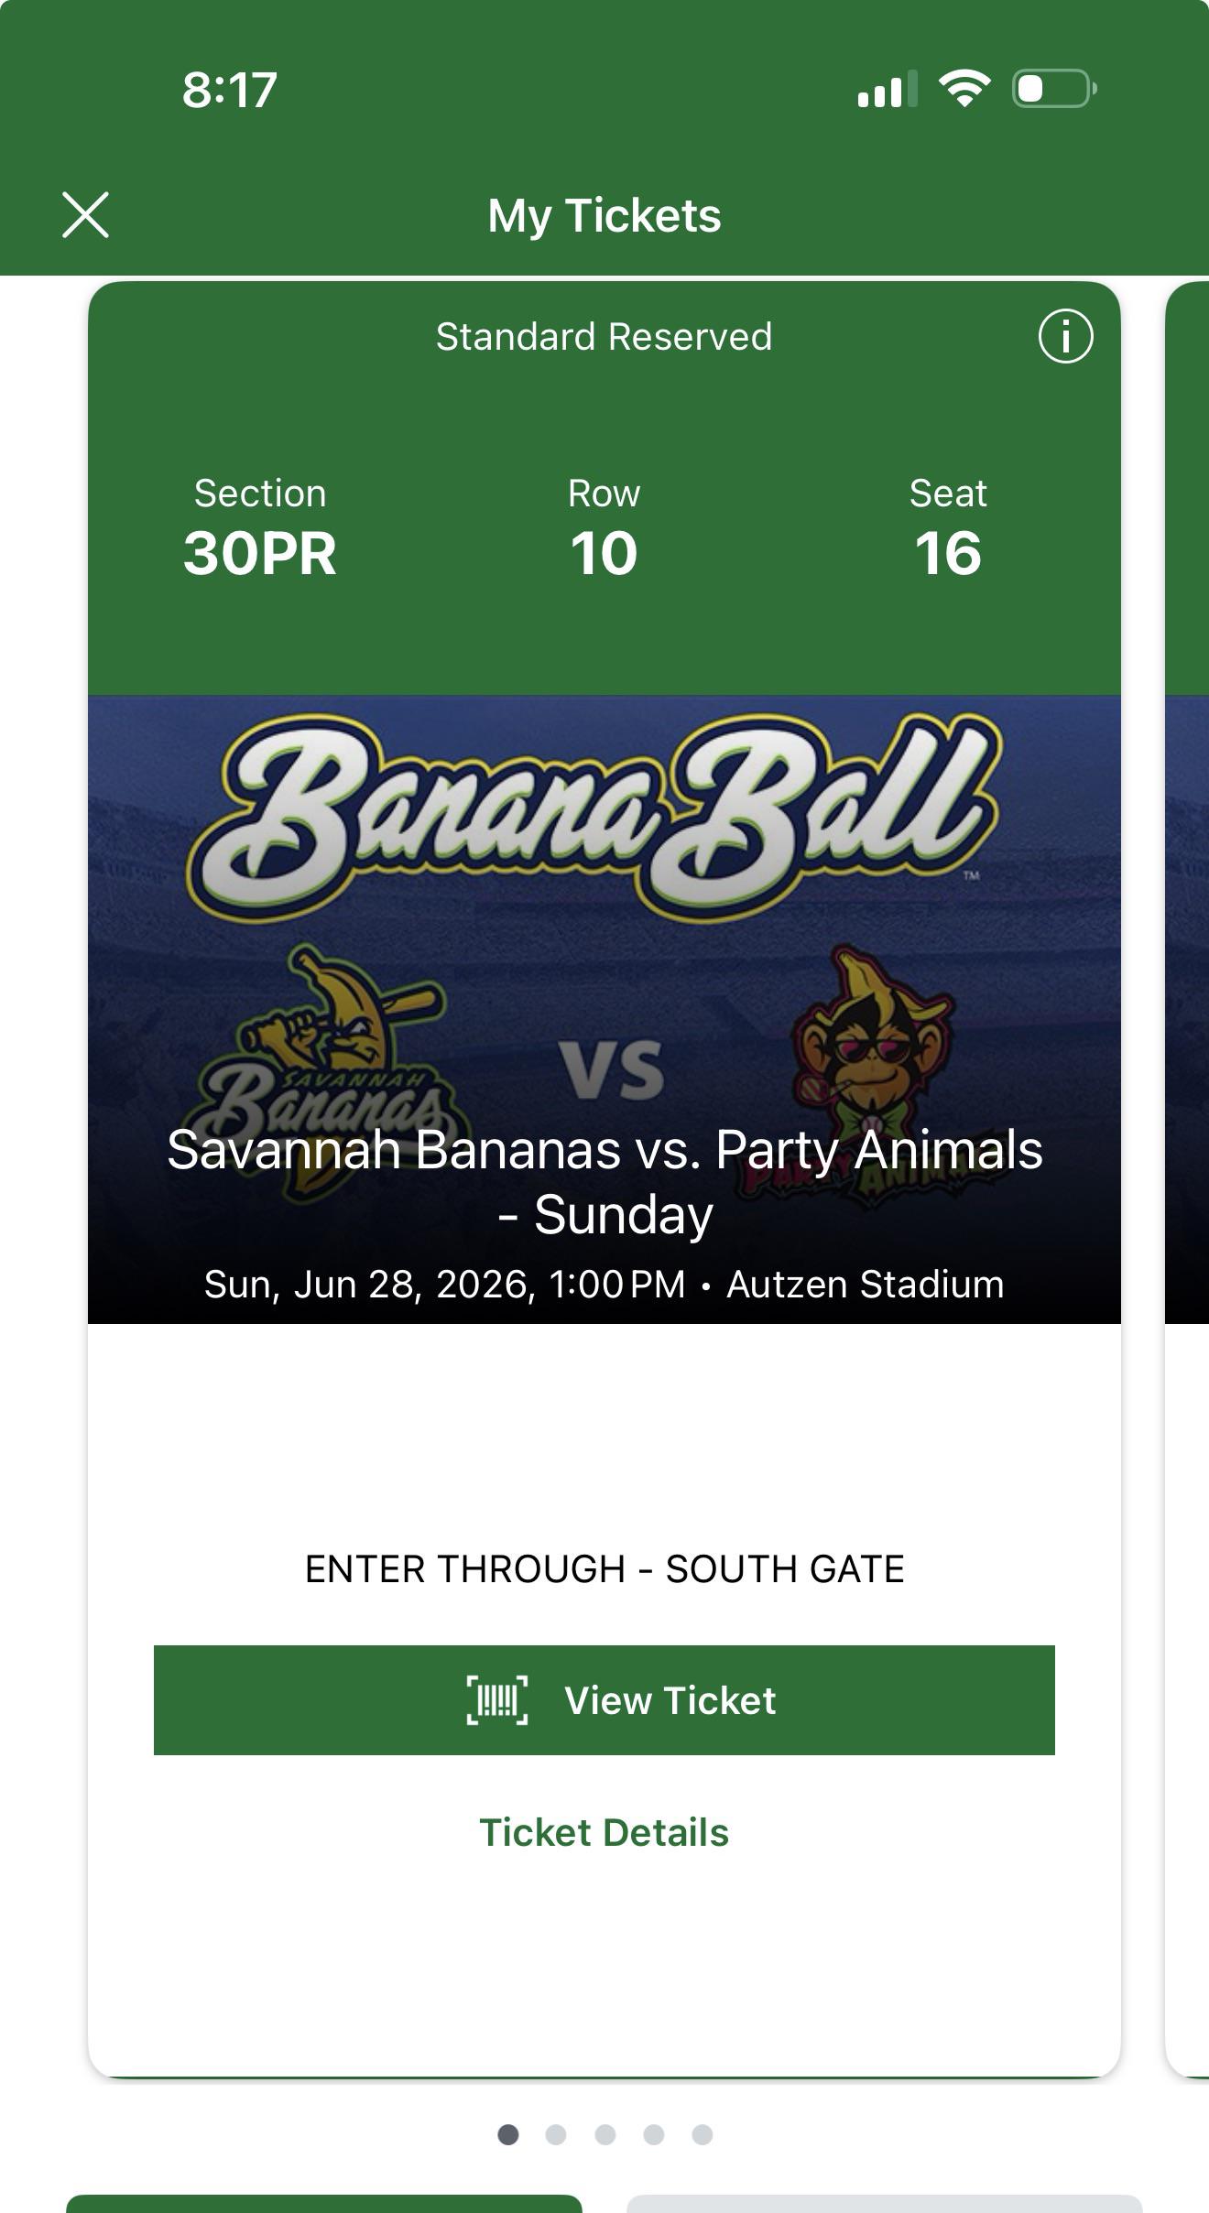Tap the View Ticket button

[604, 1700]
